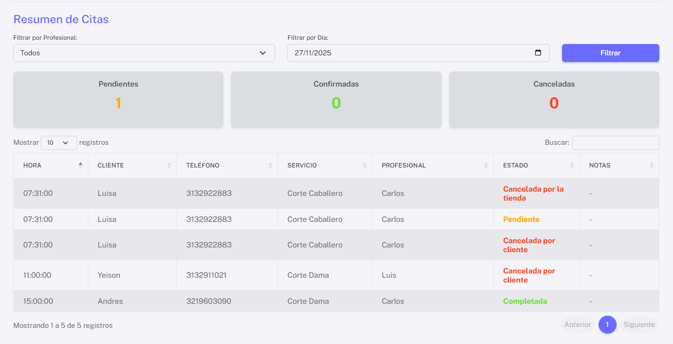Sort by Servicio column sort icon
The height and width of the screenshot is (344, 673).
364,166
